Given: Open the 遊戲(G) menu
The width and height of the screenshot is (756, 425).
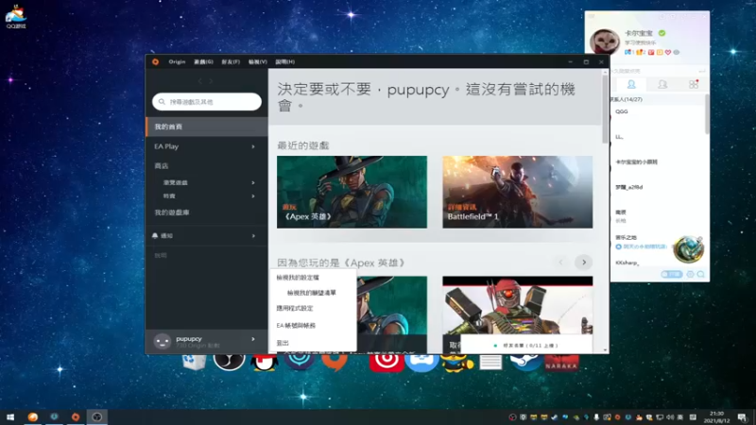Looking at the screenshot, I should point(203,61).
